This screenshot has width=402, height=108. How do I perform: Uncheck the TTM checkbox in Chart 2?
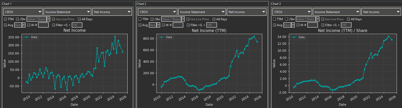[x=140, y=19]
